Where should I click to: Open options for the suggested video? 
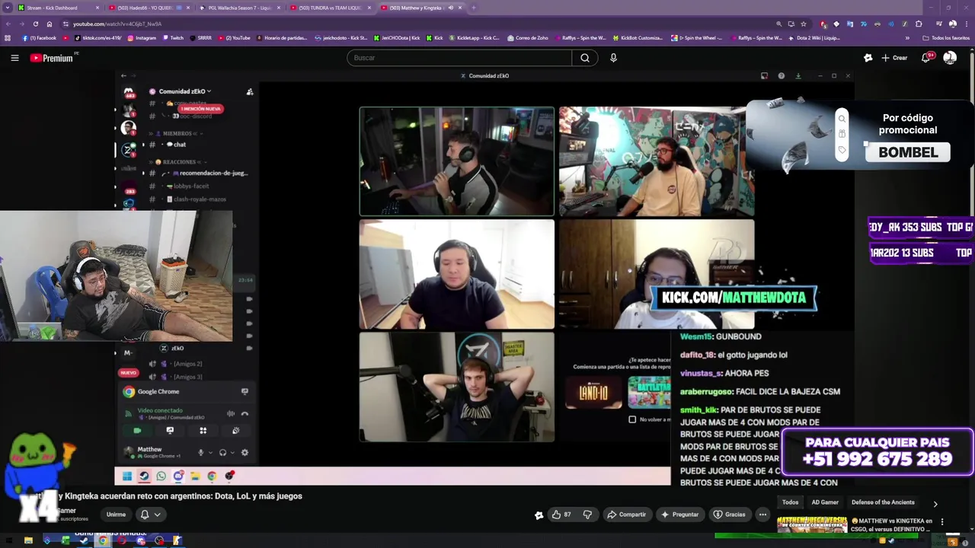tap(942, 522)
